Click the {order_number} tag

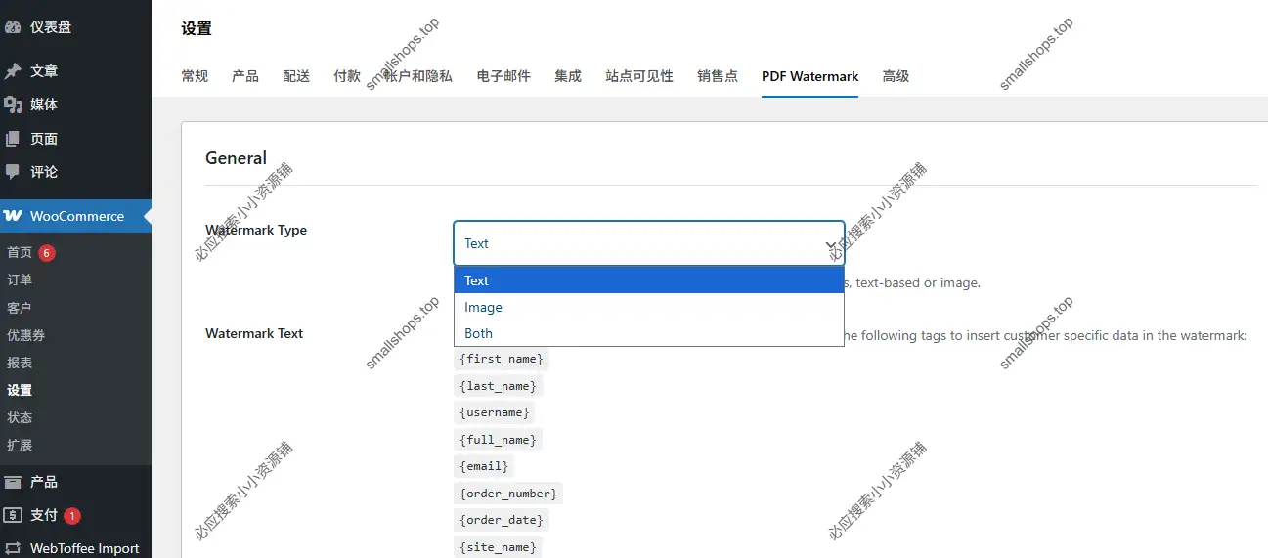pos(508,494)
